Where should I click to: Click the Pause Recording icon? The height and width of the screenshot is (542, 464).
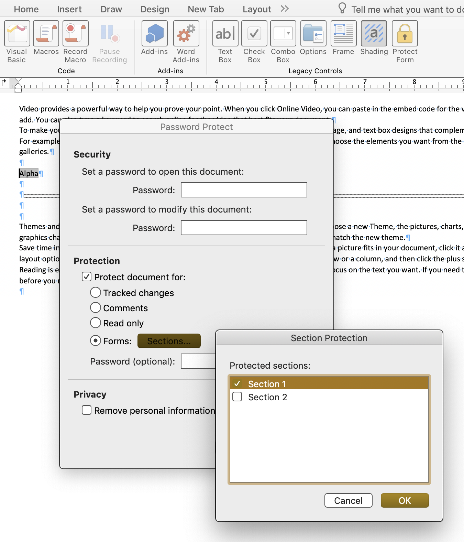[x=110, y=33]
